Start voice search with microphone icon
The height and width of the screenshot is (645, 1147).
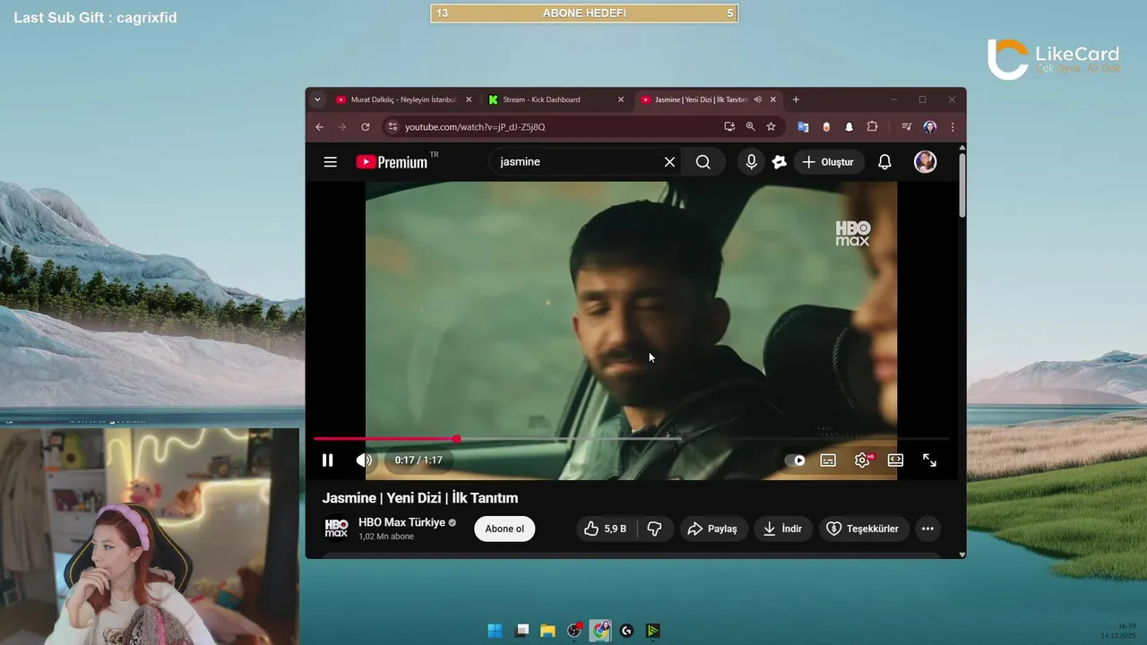click(x=751, y=162)
